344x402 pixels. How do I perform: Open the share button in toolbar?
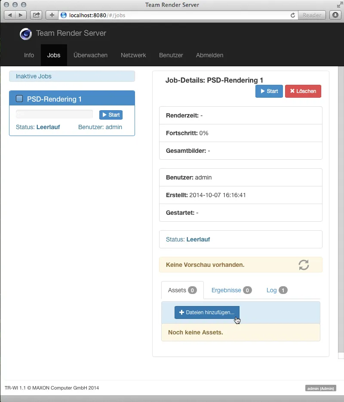coord(36,15)
